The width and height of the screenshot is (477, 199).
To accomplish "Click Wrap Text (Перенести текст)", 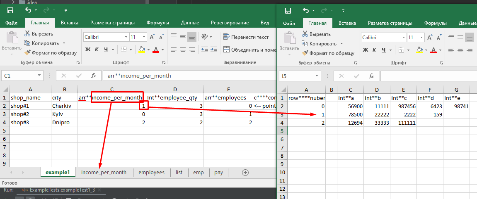I will [246, 37].
